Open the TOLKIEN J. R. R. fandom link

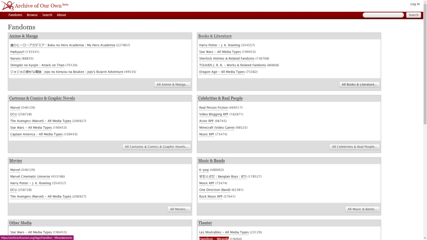point(233,65)
